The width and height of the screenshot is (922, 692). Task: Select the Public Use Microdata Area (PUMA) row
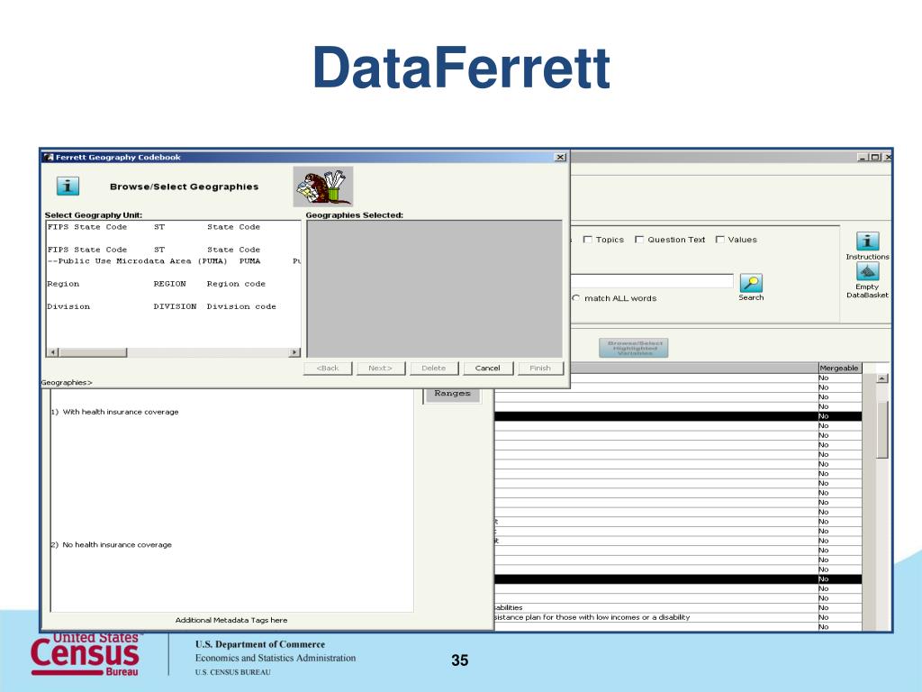click(174, 261)
